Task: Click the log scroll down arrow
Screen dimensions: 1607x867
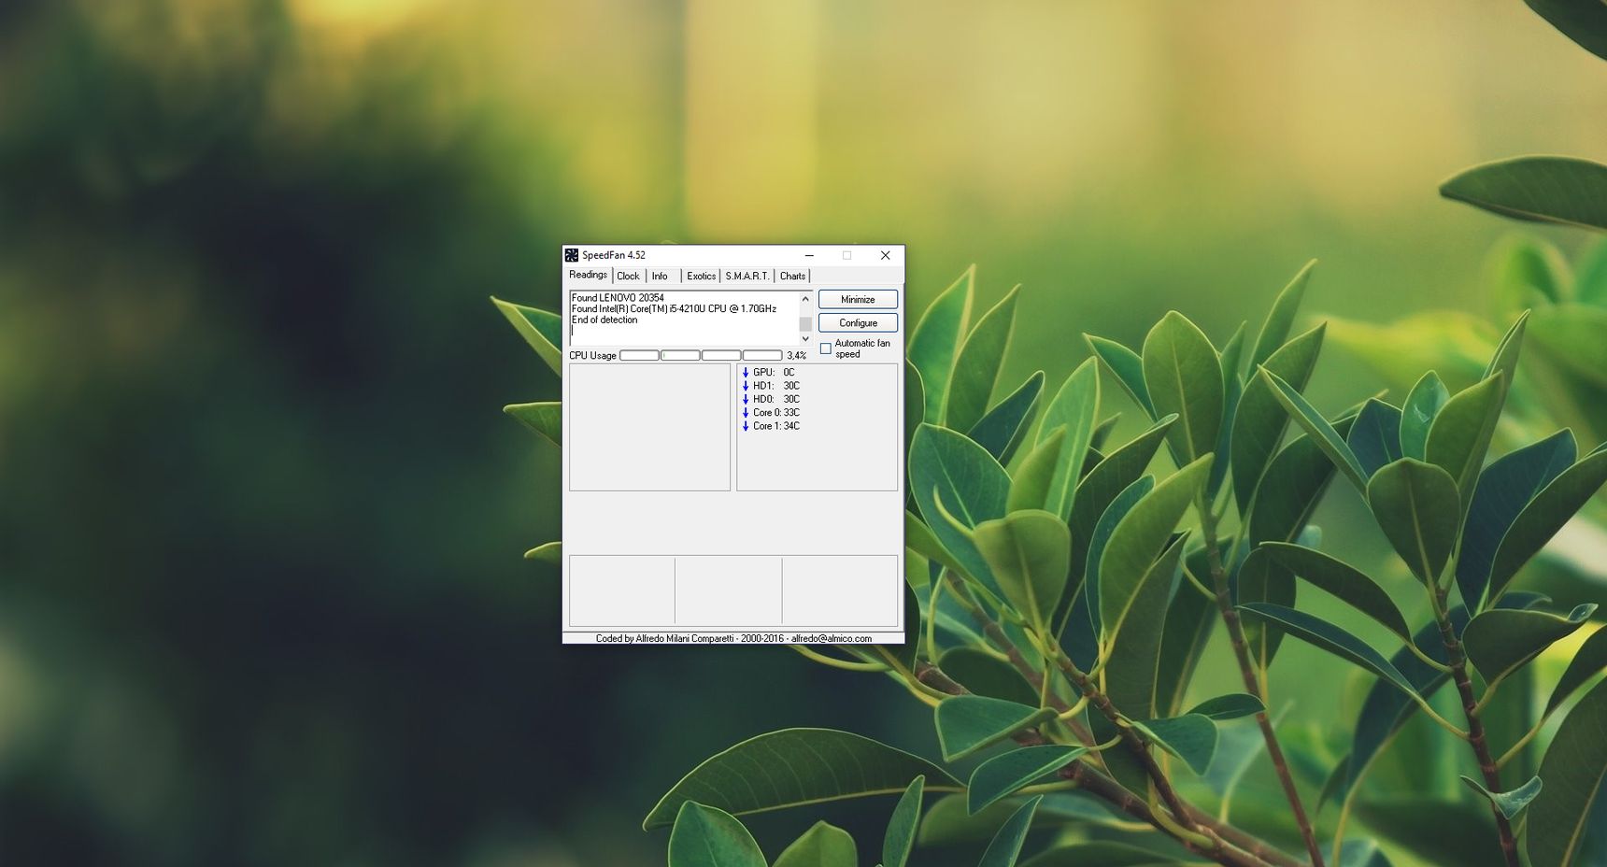Action: 805,339
